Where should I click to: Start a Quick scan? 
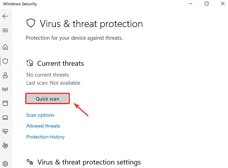coord(47,99)
